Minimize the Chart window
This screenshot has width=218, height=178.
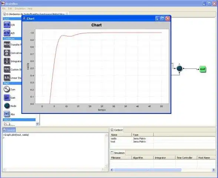click(157, 19)
